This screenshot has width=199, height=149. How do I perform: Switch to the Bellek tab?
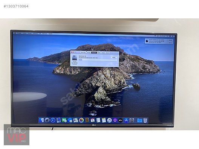(99, 53)
